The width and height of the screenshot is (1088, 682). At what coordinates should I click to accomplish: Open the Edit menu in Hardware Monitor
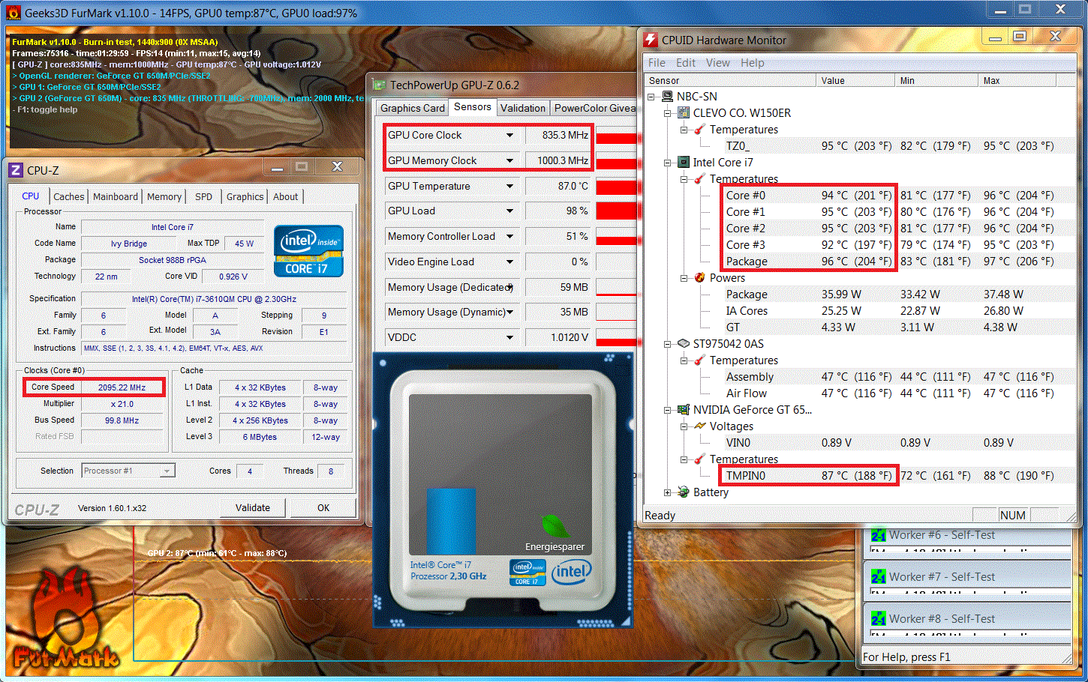coord(686,63)
